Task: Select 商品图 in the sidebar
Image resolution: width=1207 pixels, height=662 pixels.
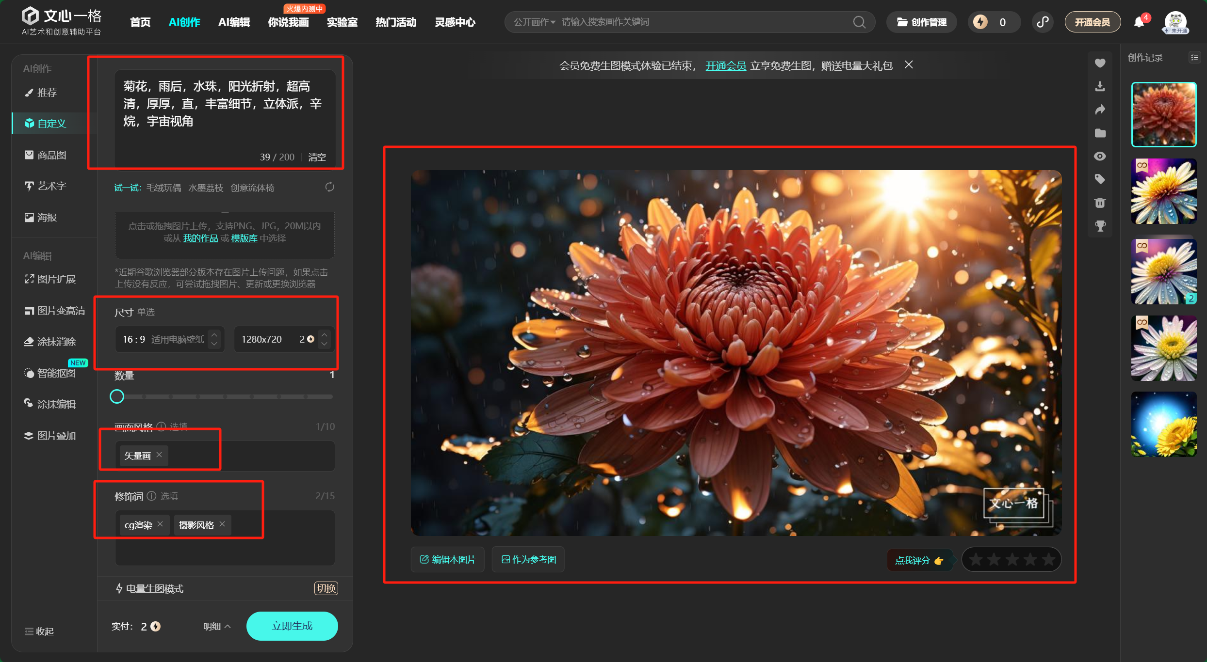Action: 51,155
